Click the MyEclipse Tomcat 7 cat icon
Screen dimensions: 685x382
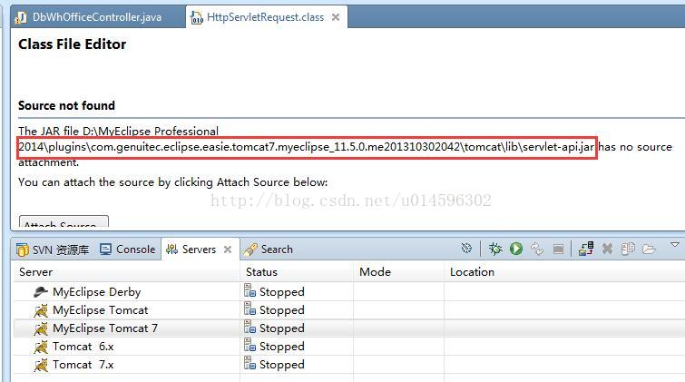[x=41, y=328]
